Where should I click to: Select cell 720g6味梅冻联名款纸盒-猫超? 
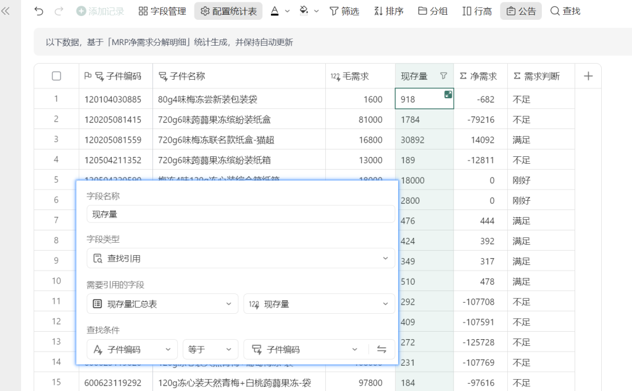click(239, 140)
